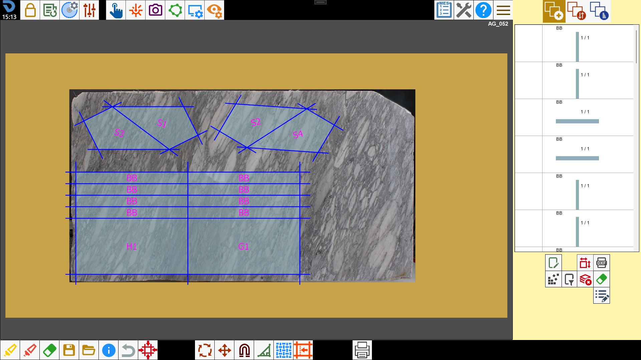Select the rotate arrows tool
This screenshot has width=641, height=360.
pyautogui.click(x=205, y=350)
